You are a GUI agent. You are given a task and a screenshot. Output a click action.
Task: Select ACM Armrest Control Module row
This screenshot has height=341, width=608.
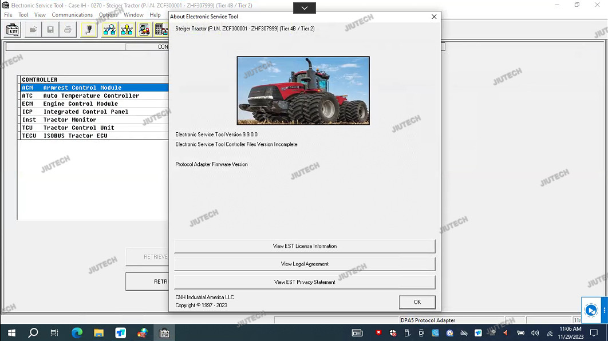tap(94, 88)
